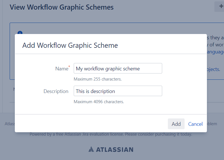
Task: Click the red required asterisk by Name
Action: pos(69,67)
